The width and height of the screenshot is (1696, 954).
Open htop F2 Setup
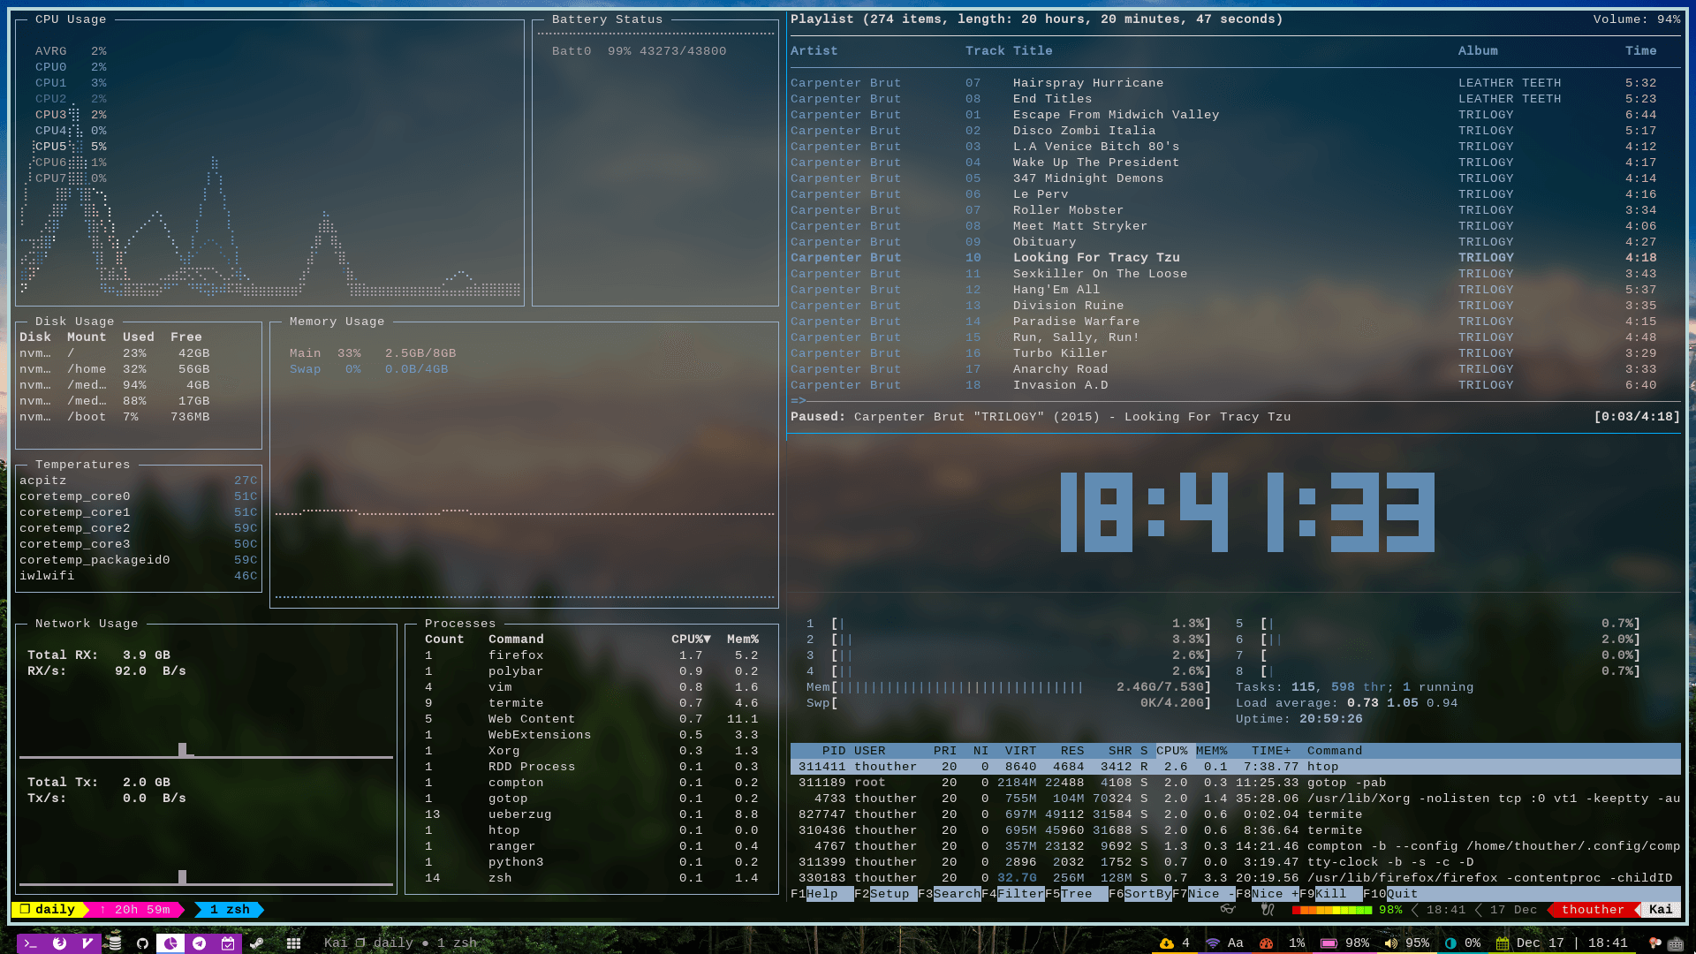[885, 894]
